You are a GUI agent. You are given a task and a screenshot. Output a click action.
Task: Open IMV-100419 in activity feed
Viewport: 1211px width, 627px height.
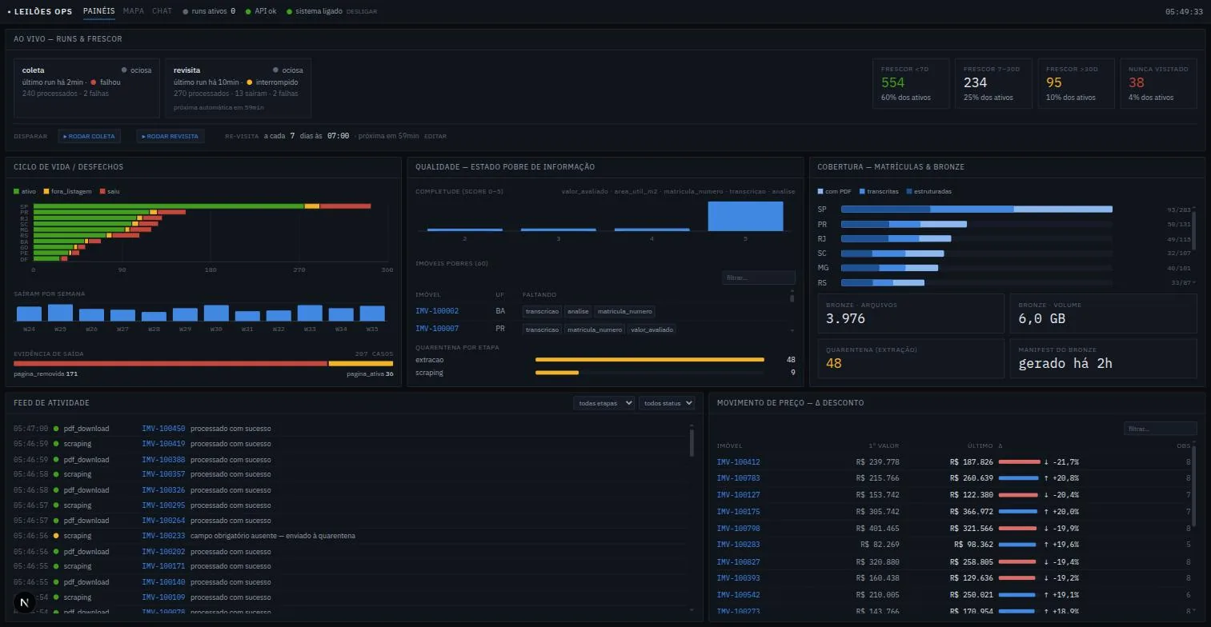coord(163,444)
